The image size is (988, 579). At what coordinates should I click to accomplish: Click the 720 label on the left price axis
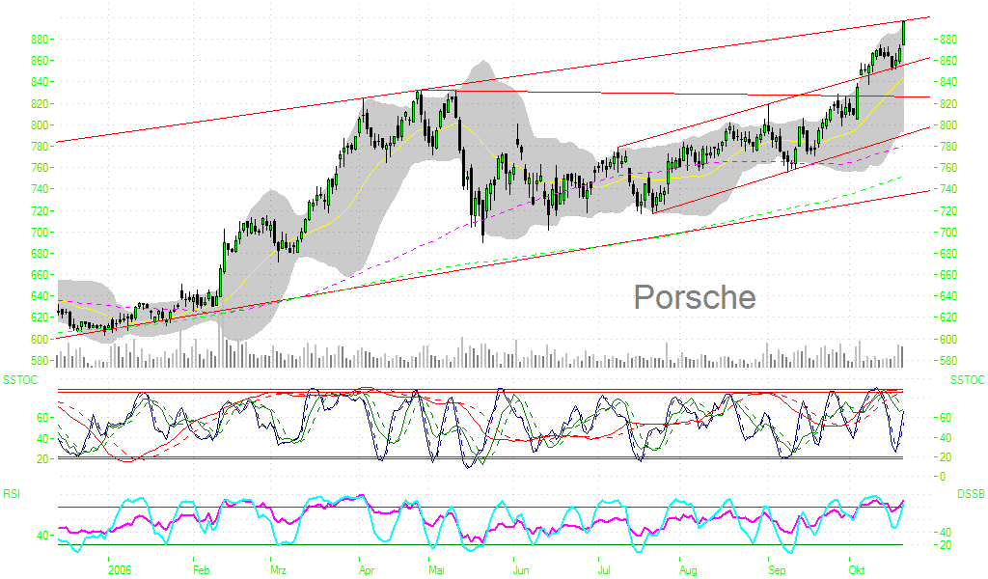coord(39,210)
